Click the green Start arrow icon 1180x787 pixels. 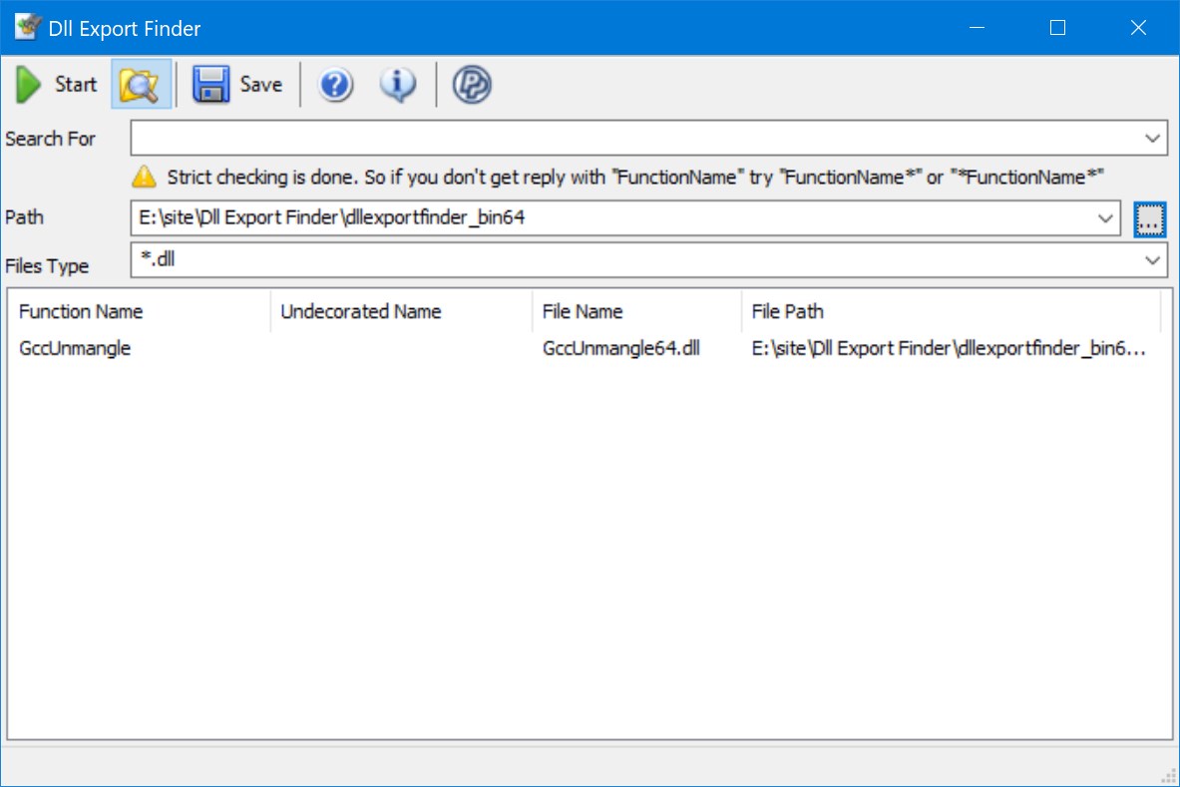[x=28, y=84]
